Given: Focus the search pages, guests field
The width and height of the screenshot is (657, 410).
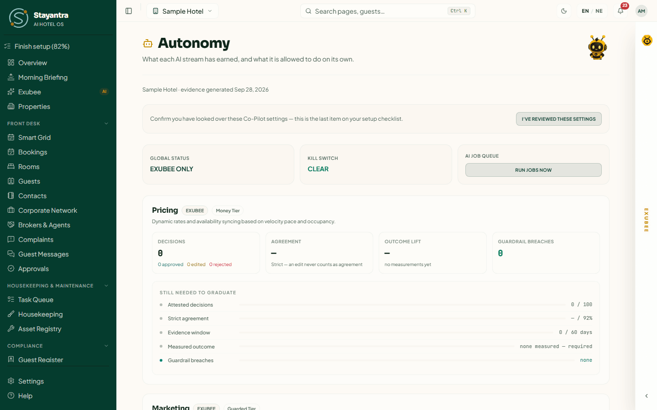Looking at the screenshot, I should pyautogui.click(x=388, y=11).
